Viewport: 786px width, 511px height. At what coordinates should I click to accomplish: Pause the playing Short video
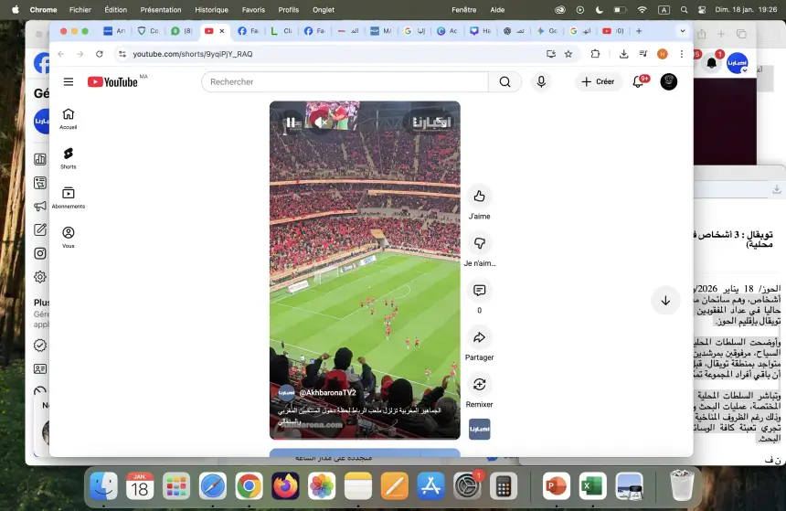(291, 122)
